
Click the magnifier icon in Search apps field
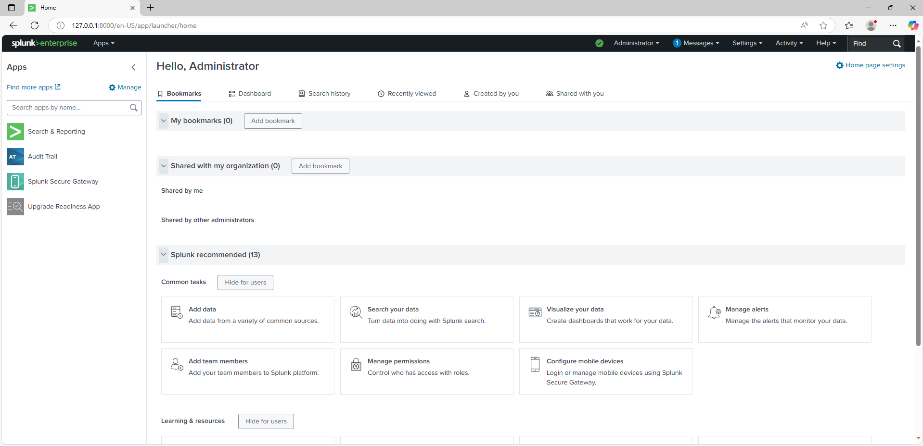tap(134, 108)
